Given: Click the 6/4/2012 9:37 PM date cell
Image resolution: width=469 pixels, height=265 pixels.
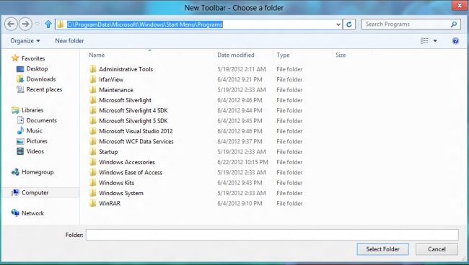Looking at the screenshot, I should 240,141.
